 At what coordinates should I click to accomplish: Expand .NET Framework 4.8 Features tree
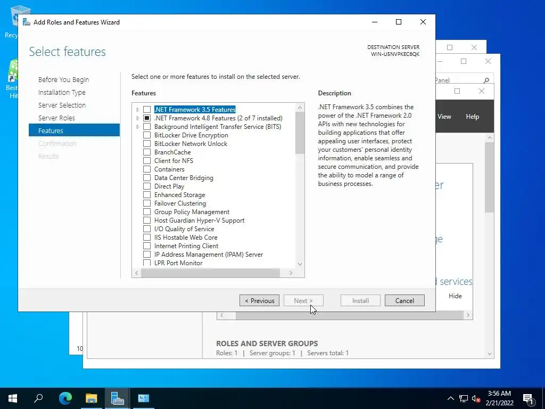point(138,118)
